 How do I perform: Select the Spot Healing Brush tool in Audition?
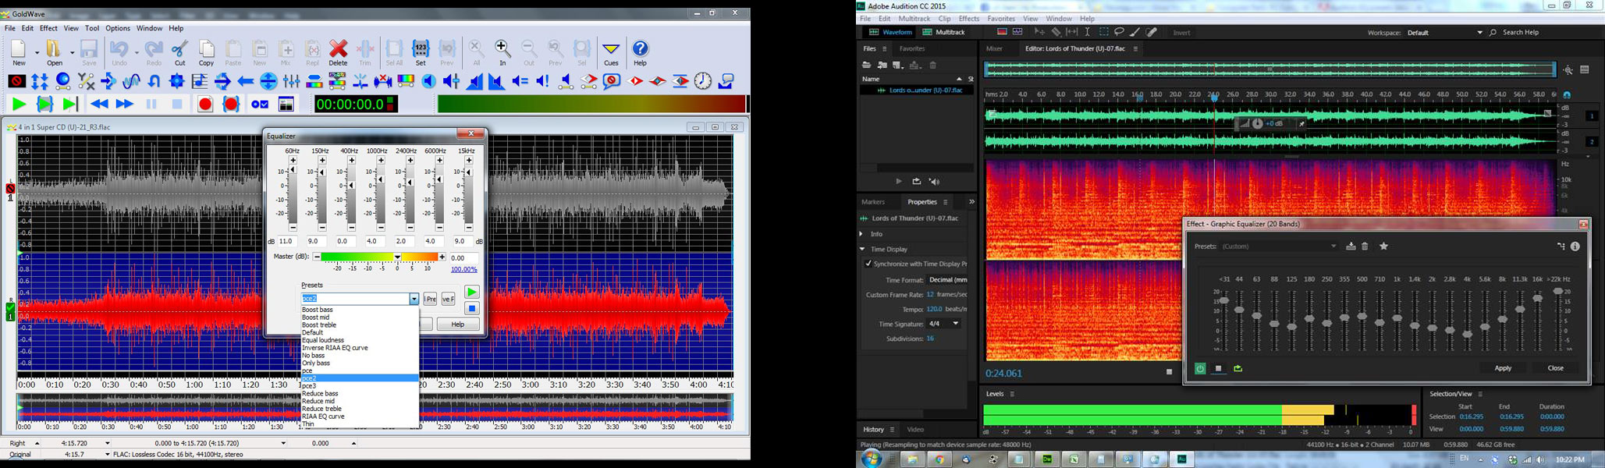click(1152, 32)
